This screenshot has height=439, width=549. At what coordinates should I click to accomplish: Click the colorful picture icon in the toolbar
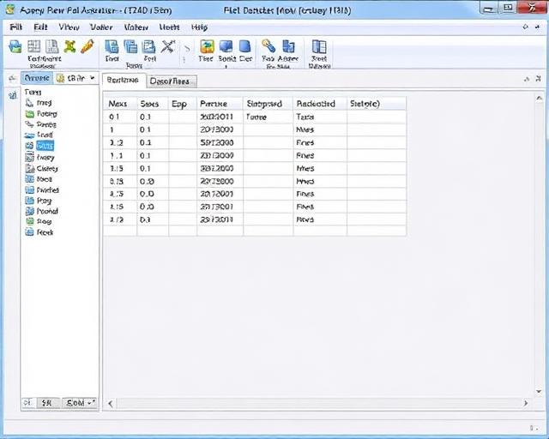point(207,46)
